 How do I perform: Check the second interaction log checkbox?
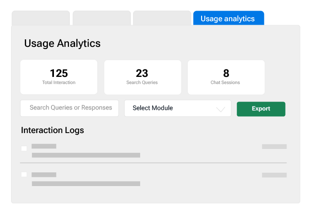pos(24,175)
